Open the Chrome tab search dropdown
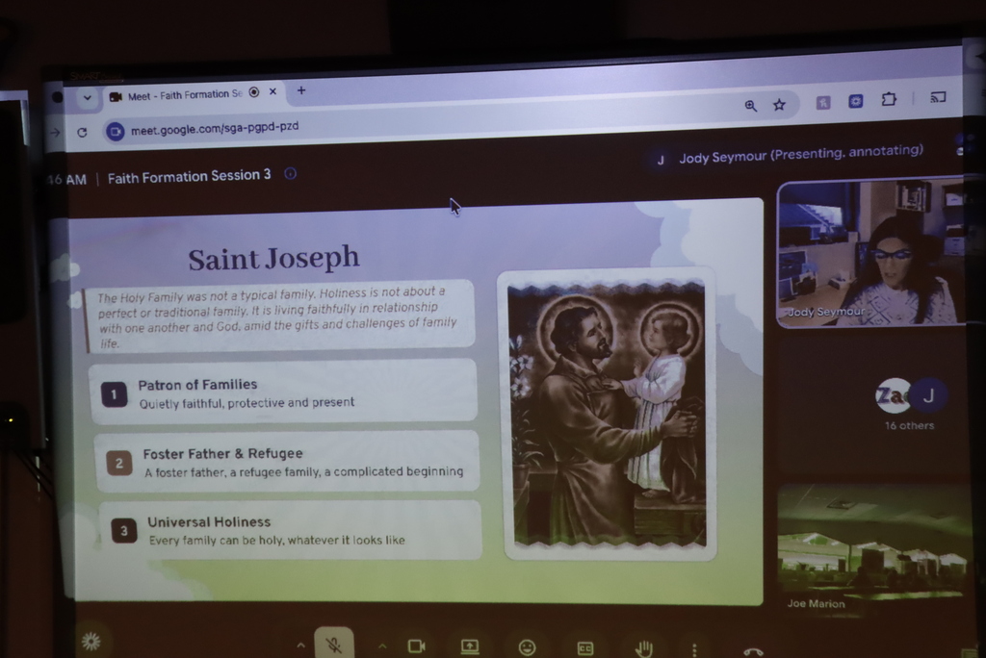Screen dimensions: 986x658 coord(88,97)
